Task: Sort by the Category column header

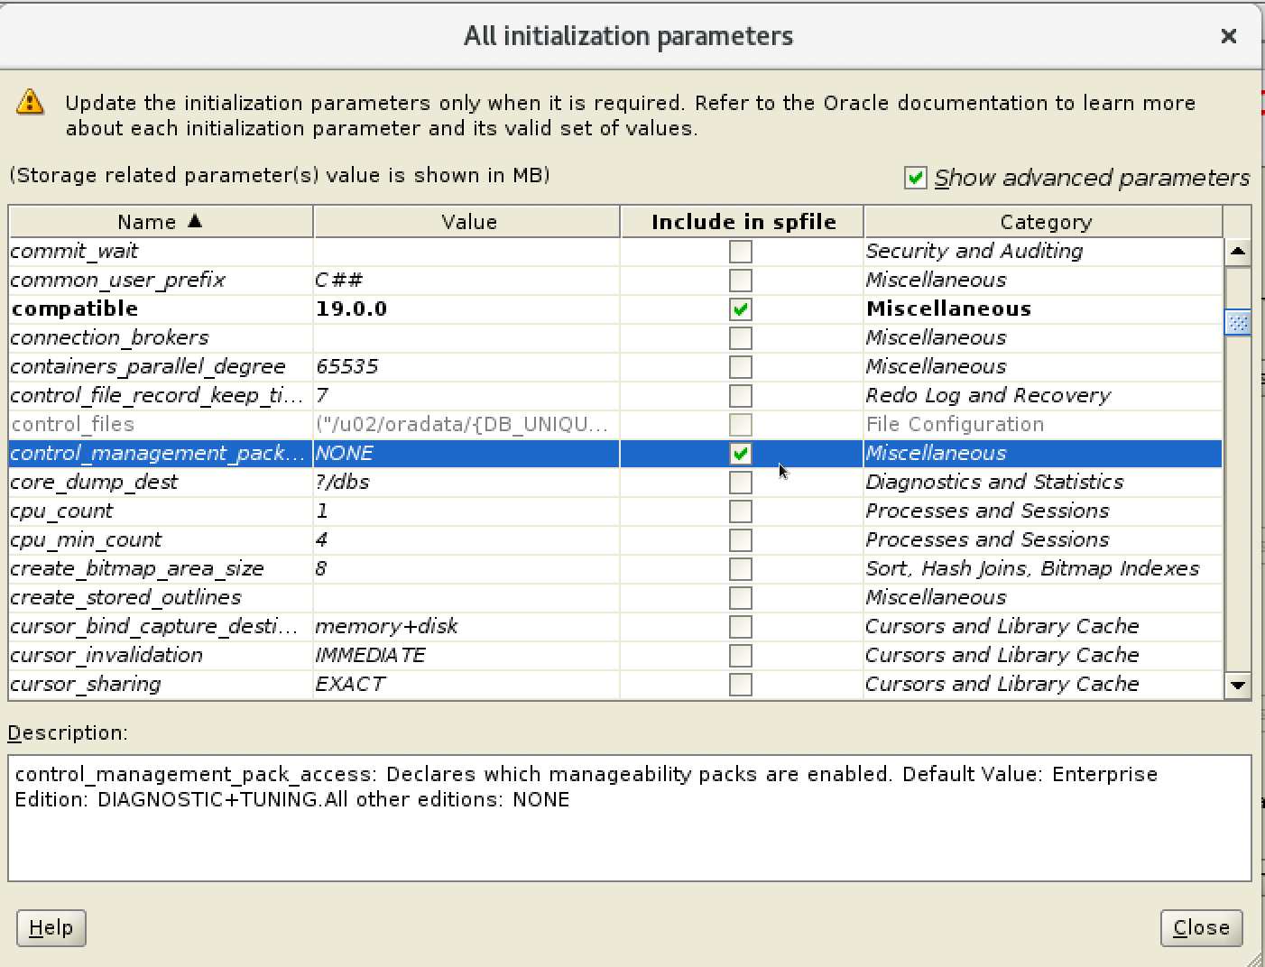Action: 1044,222
